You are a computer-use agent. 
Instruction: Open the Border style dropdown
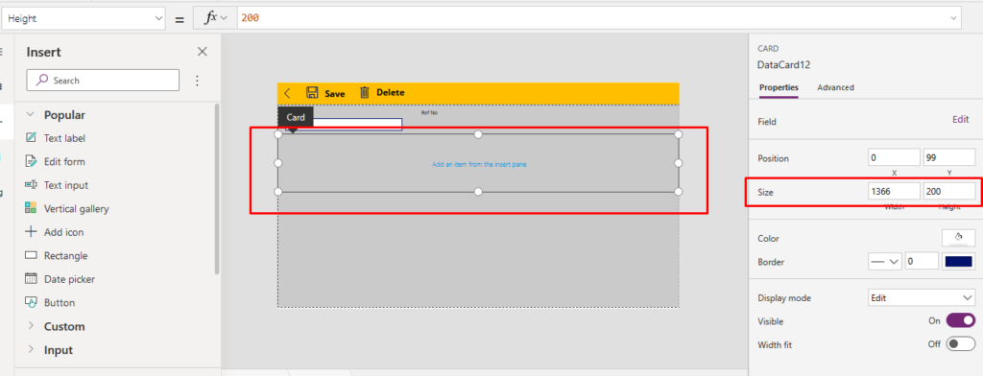(x=884, y=262)
